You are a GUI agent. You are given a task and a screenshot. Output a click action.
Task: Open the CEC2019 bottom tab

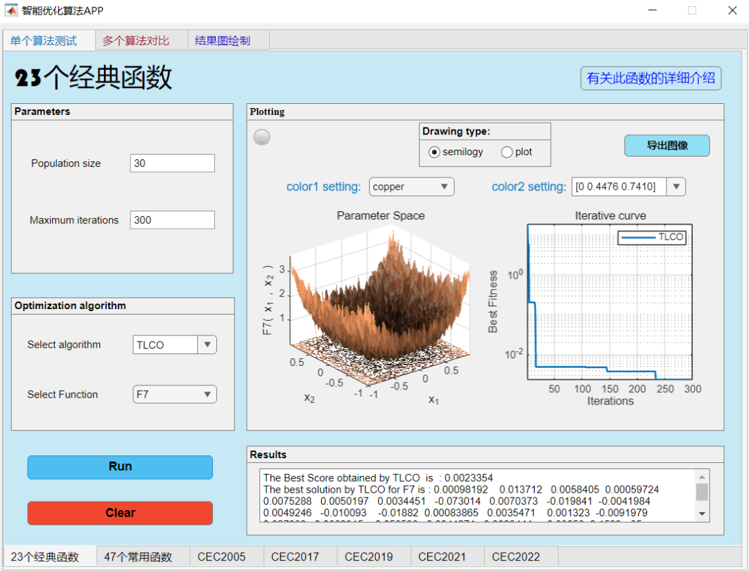[374, 556]
